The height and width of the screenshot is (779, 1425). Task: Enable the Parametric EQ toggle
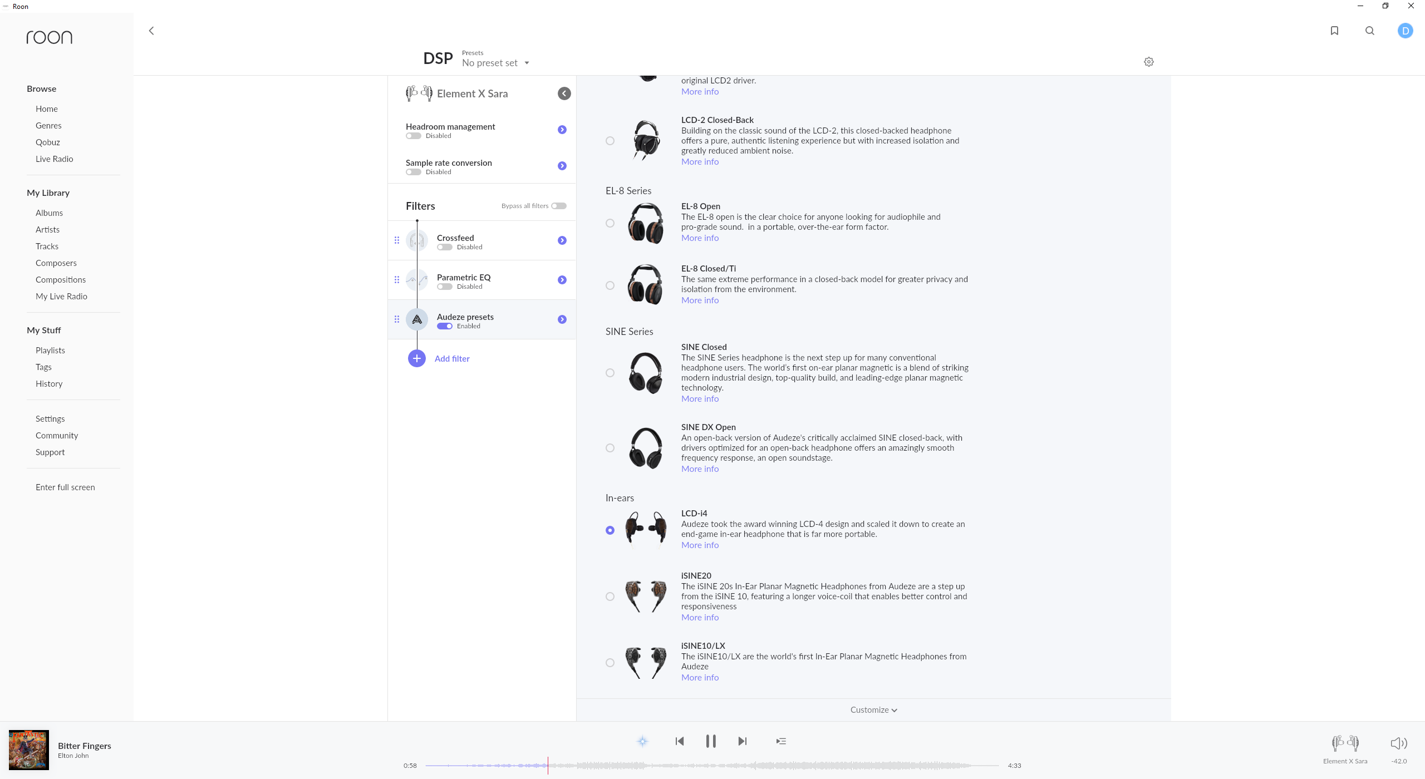444,287
